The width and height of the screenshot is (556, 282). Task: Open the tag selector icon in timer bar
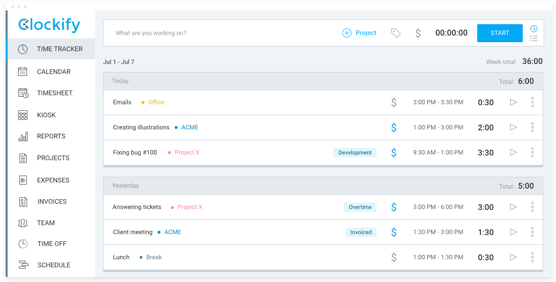[396, 33]
